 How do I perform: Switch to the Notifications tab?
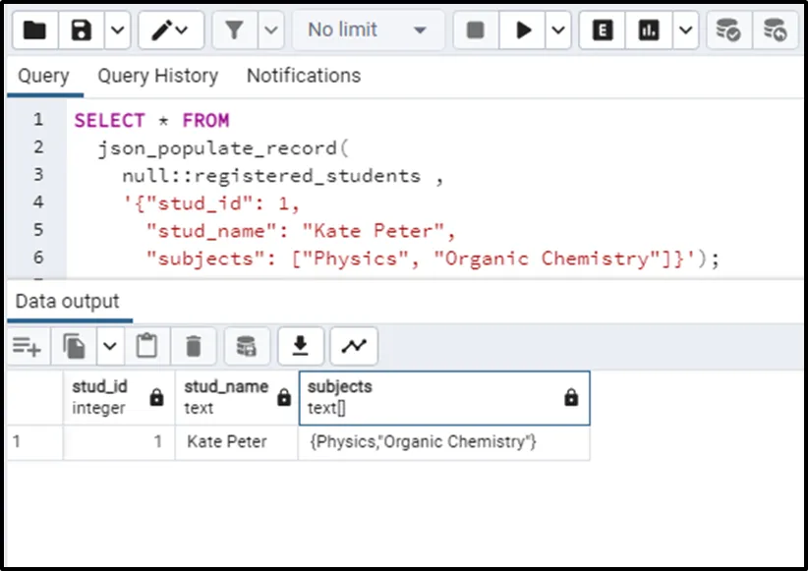point(303,76)
